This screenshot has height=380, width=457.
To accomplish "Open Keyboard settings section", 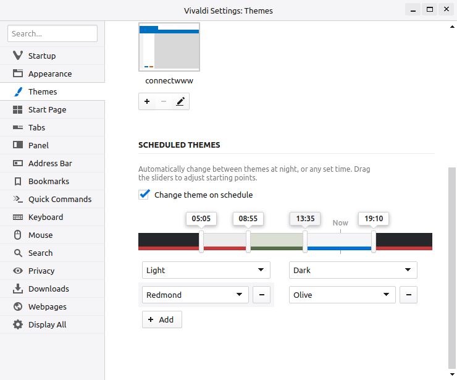I will pyautogui.click(x=52, y=217).
